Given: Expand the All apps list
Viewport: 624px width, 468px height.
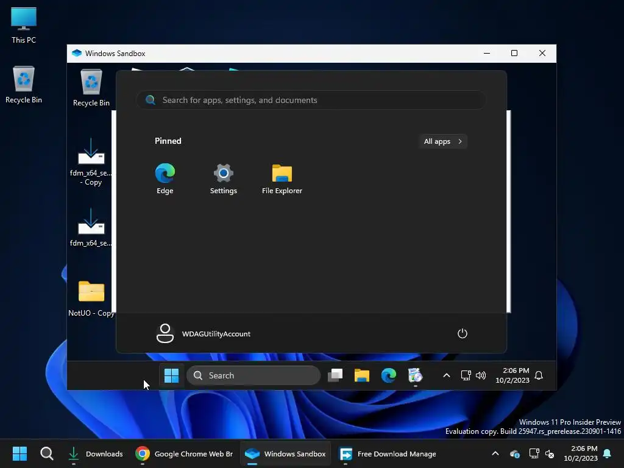Looking at the screenshot, I should click(442, 141).
